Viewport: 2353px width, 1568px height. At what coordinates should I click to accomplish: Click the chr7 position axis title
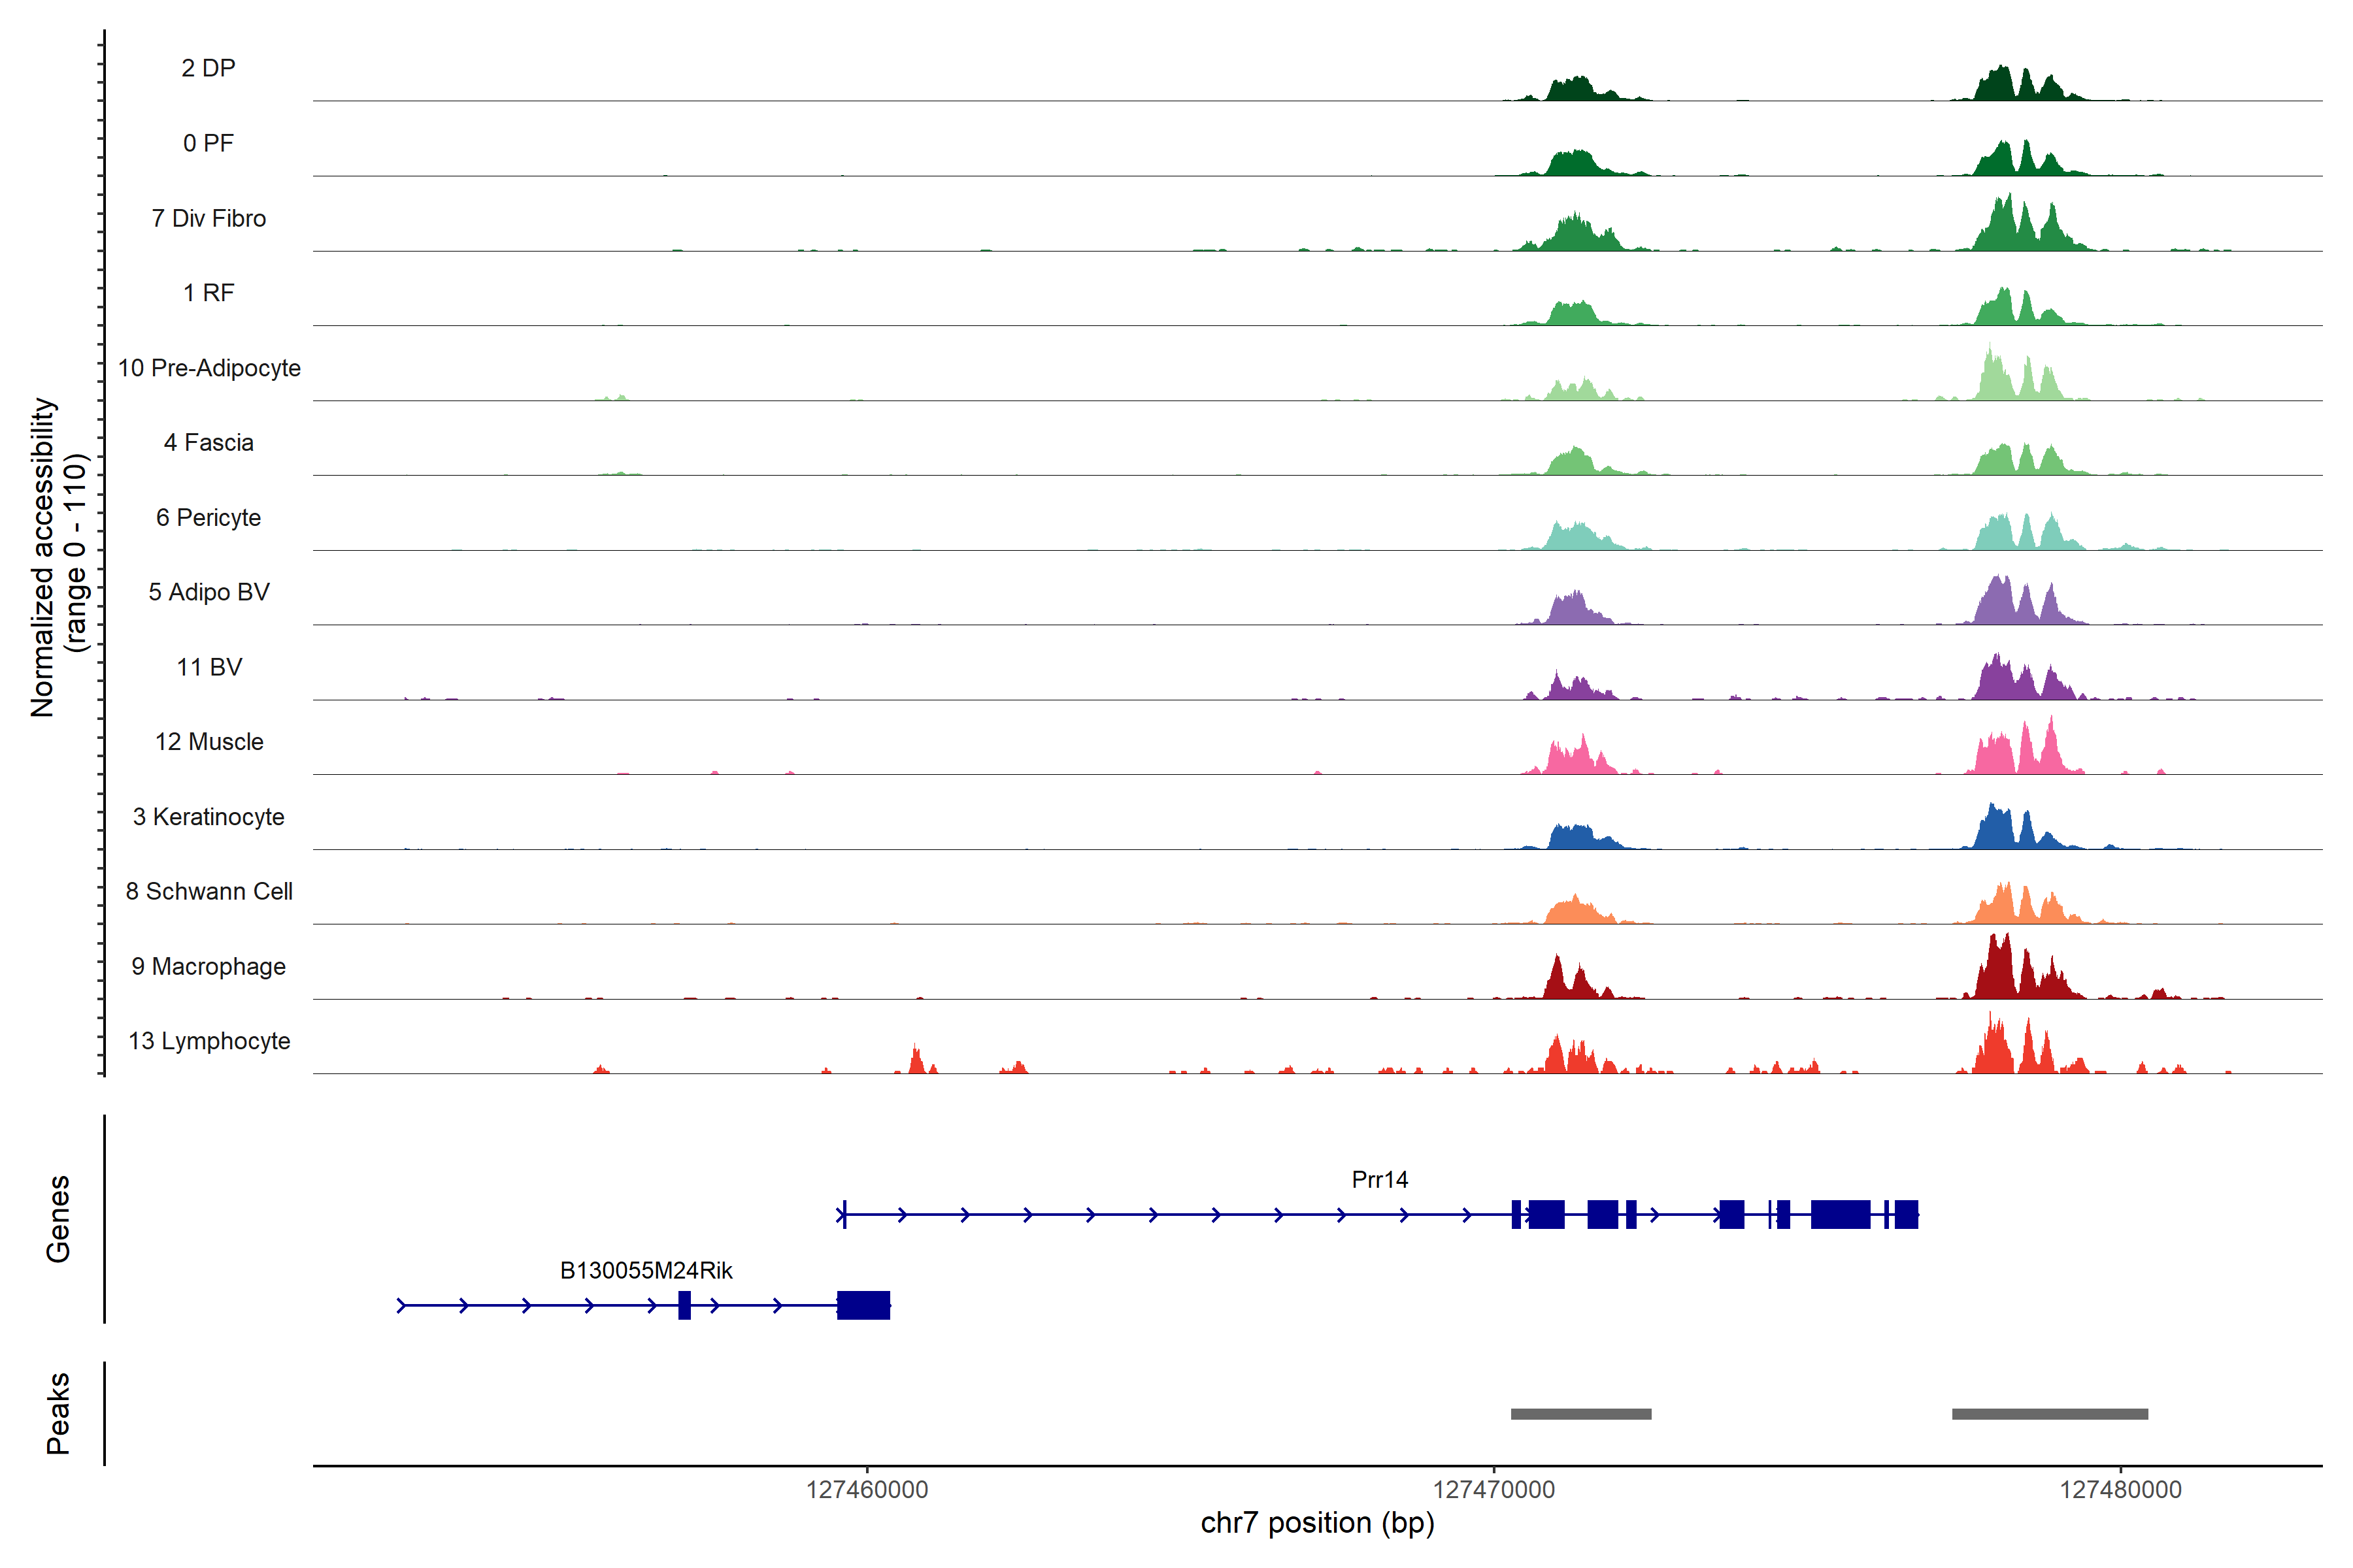1316,1523
